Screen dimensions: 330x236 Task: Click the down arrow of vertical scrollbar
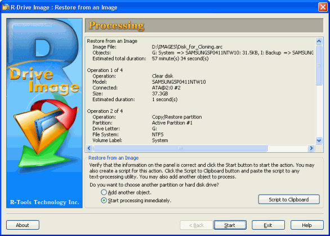319,140
